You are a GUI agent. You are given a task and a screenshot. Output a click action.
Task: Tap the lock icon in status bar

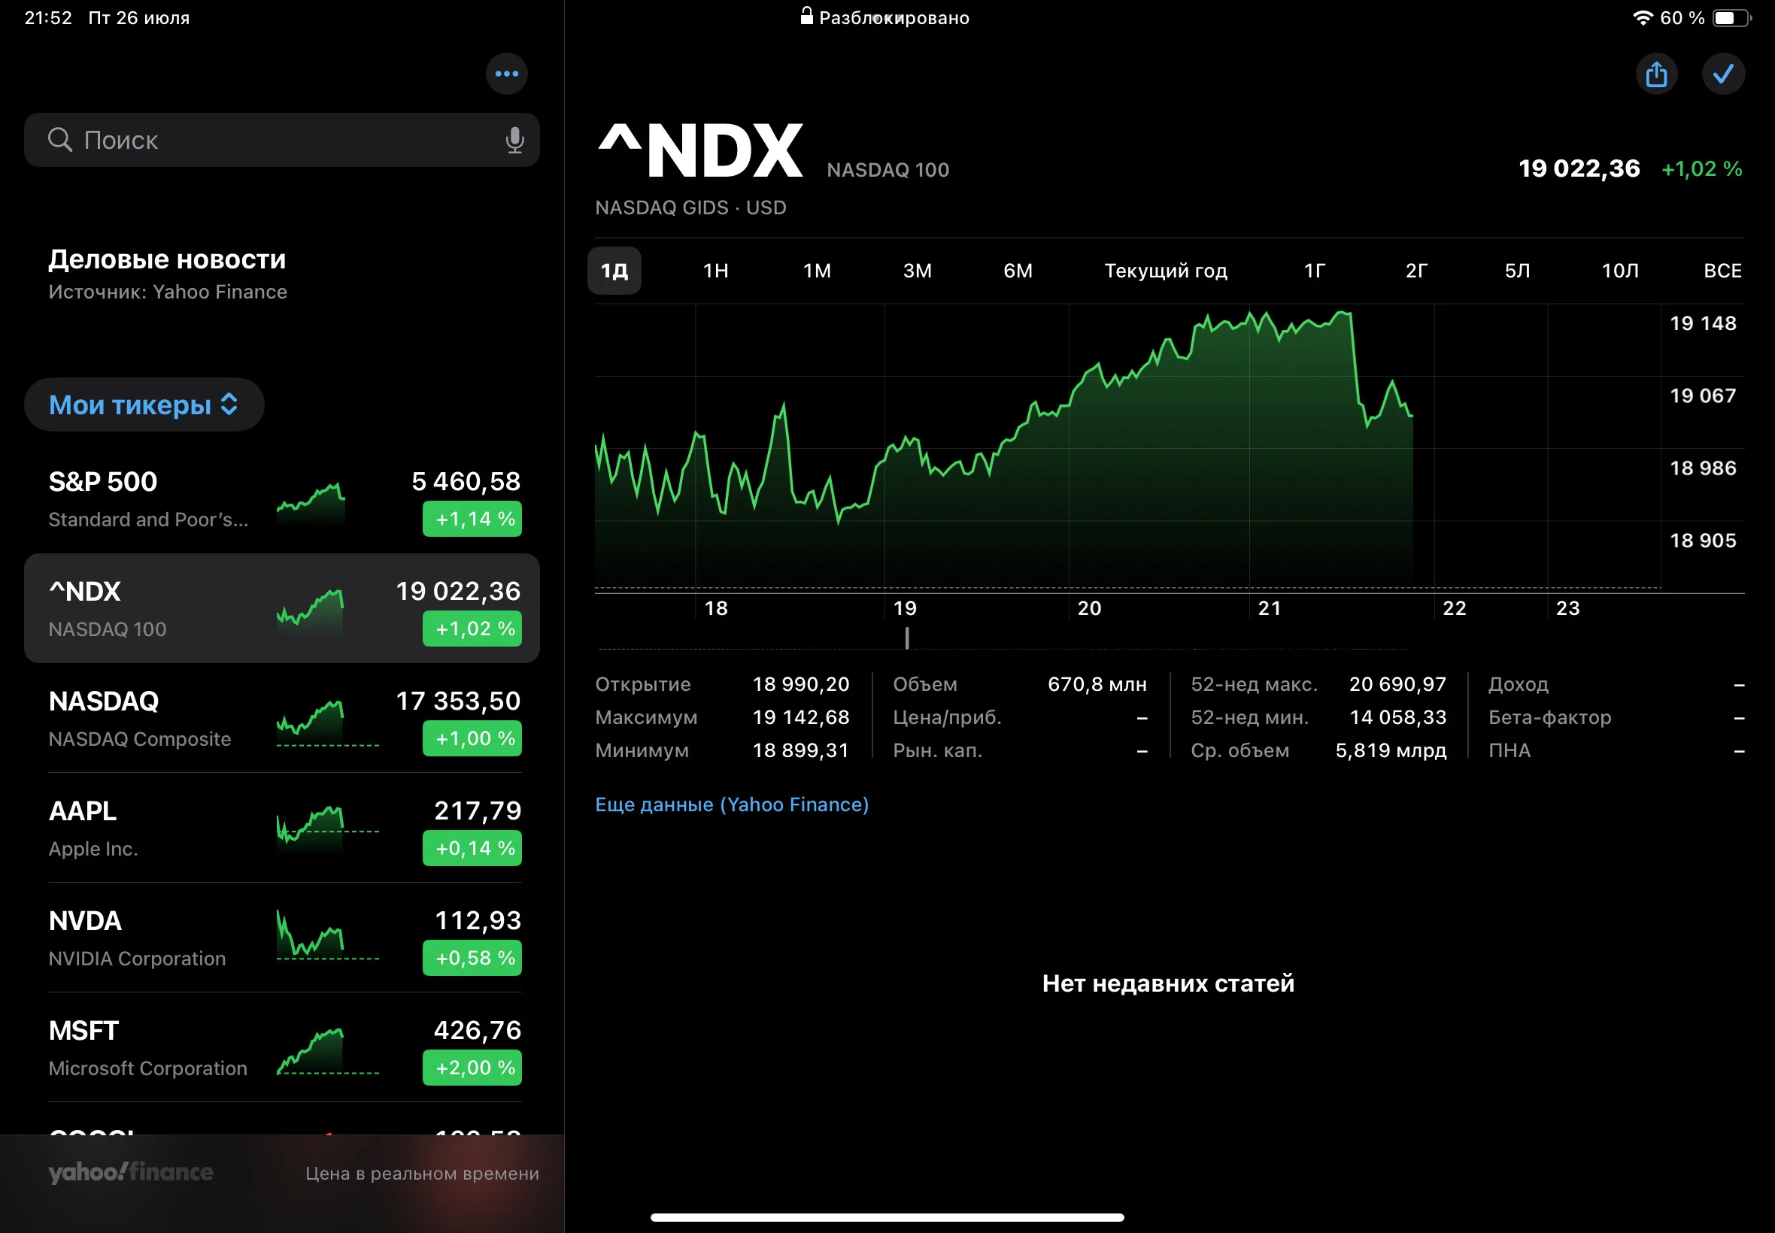[x=806, y=17]
